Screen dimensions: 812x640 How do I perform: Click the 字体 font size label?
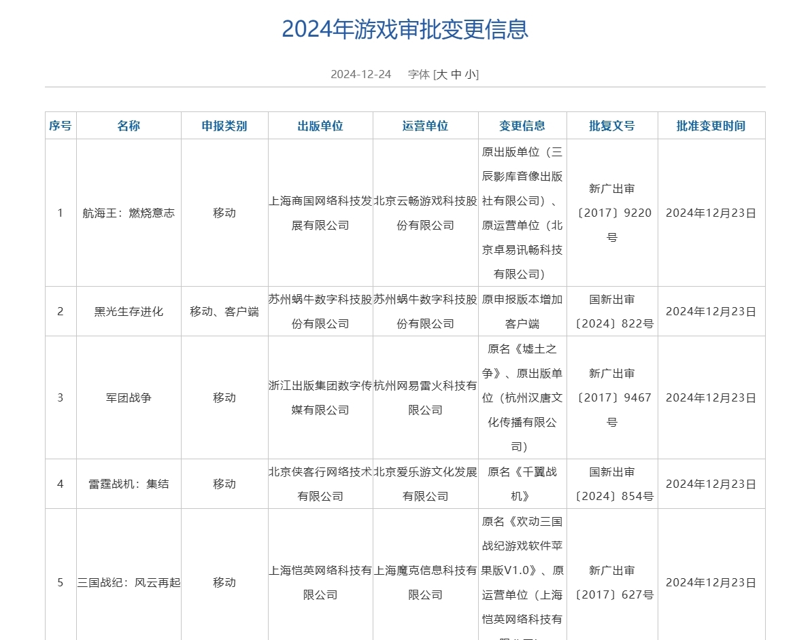pos(419,75)
